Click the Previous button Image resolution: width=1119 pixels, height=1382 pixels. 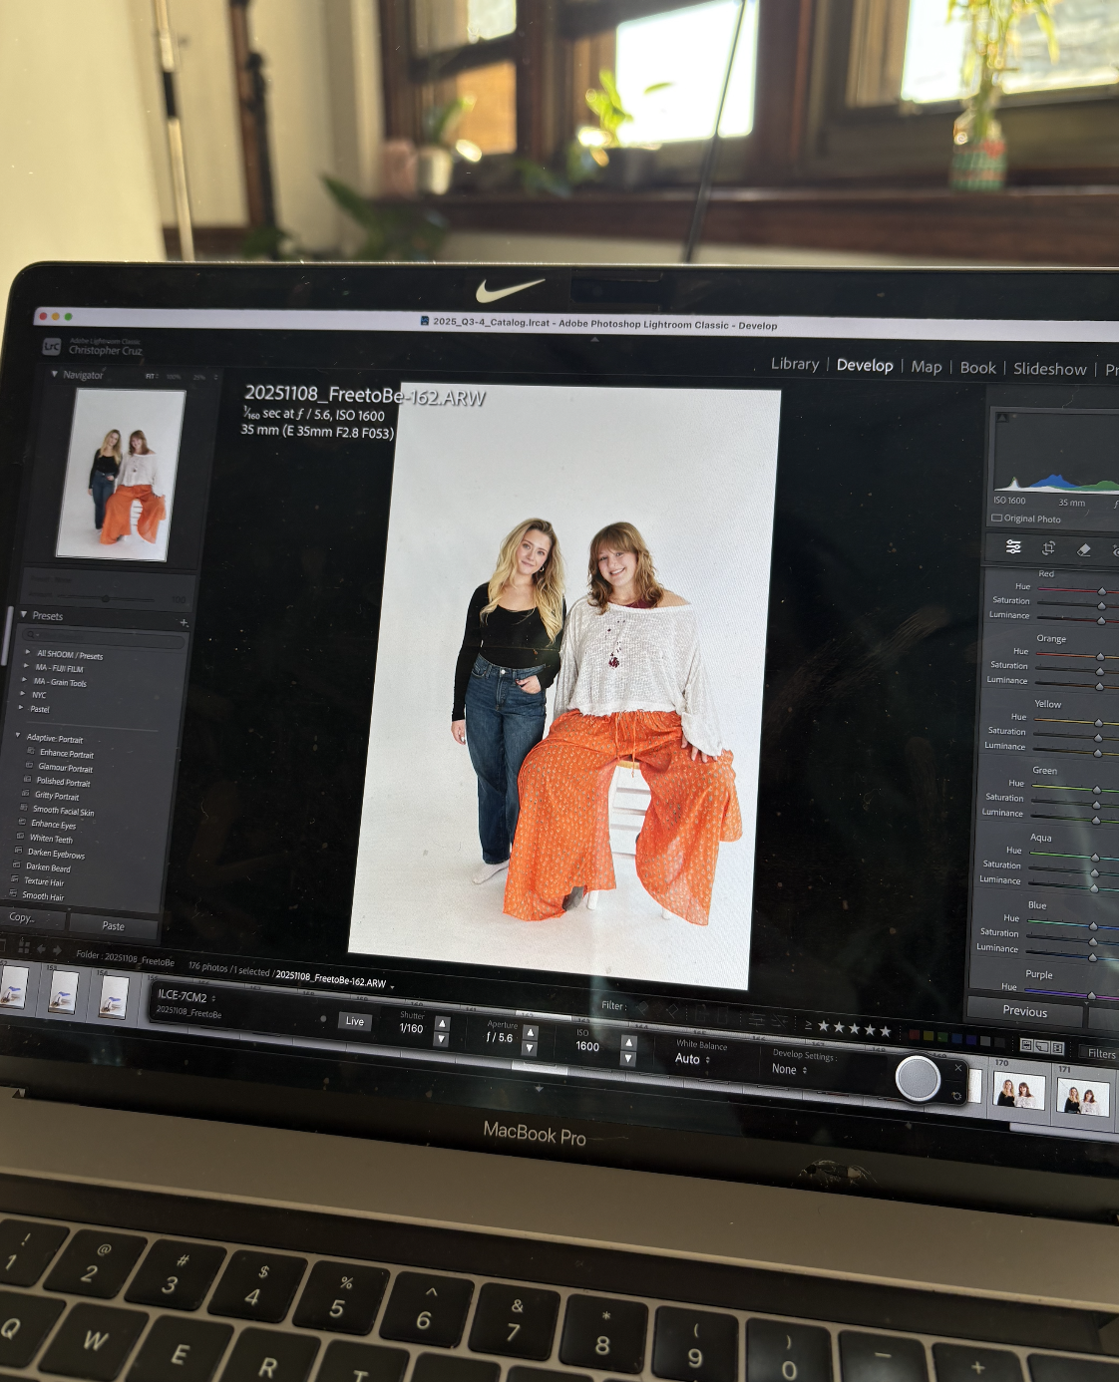click(1024, 1011)
